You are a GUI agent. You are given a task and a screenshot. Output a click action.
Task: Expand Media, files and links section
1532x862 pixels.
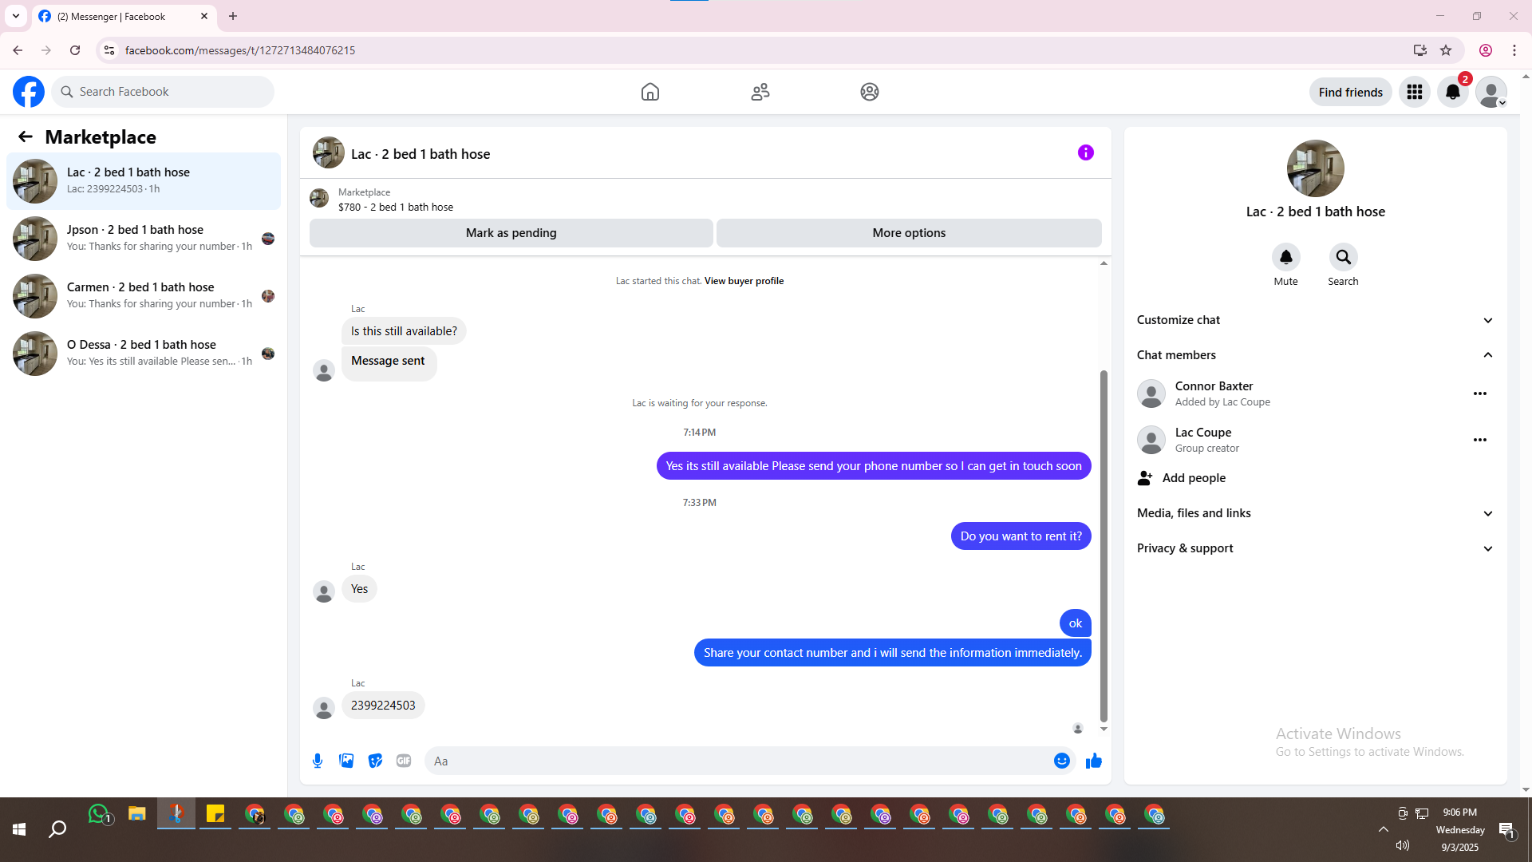(1316, 513)
